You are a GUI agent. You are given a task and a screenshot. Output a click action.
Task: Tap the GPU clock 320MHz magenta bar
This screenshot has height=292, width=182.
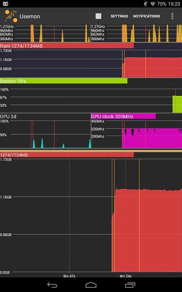pyautogui.click(x=123, y=116)
